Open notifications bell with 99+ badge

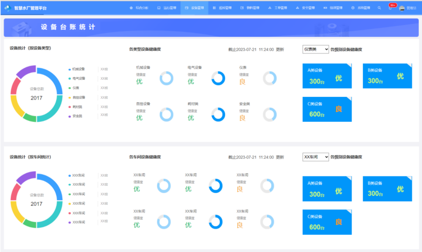[x=390, y=8]
